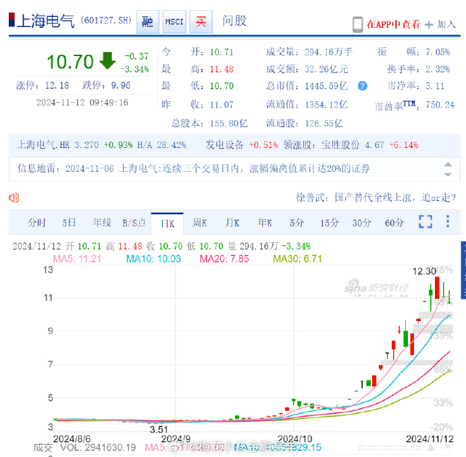Image resolution: width=466 pixels, height=457 pixels.
Task: Switch to the 分时 tab
Action: [x=37, y=222]
